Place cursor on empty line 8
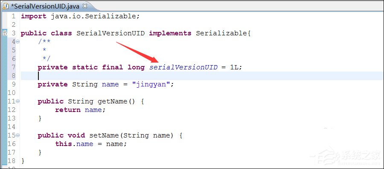The height and width of the screenshot is (169, 384). (202, 76)
